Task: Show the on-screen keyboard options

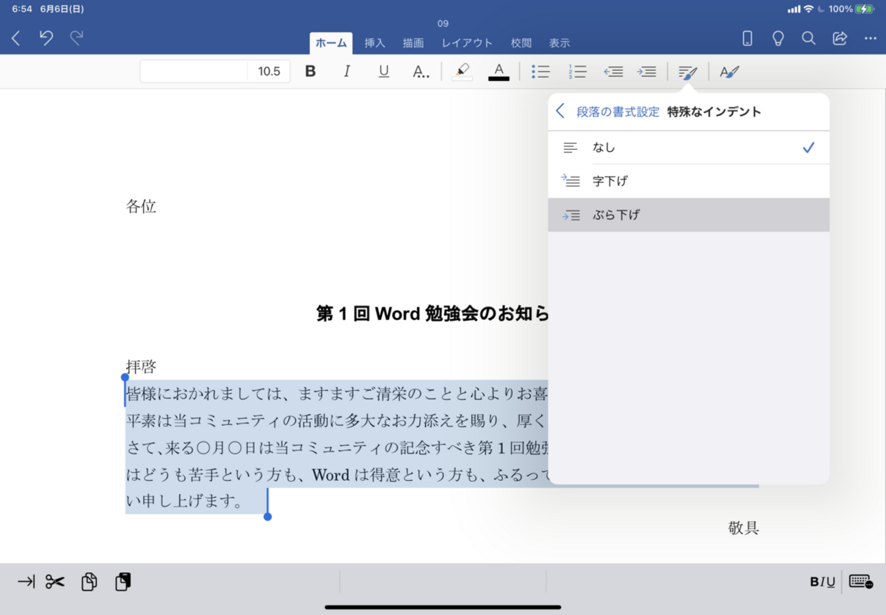Action: point(861,582)
